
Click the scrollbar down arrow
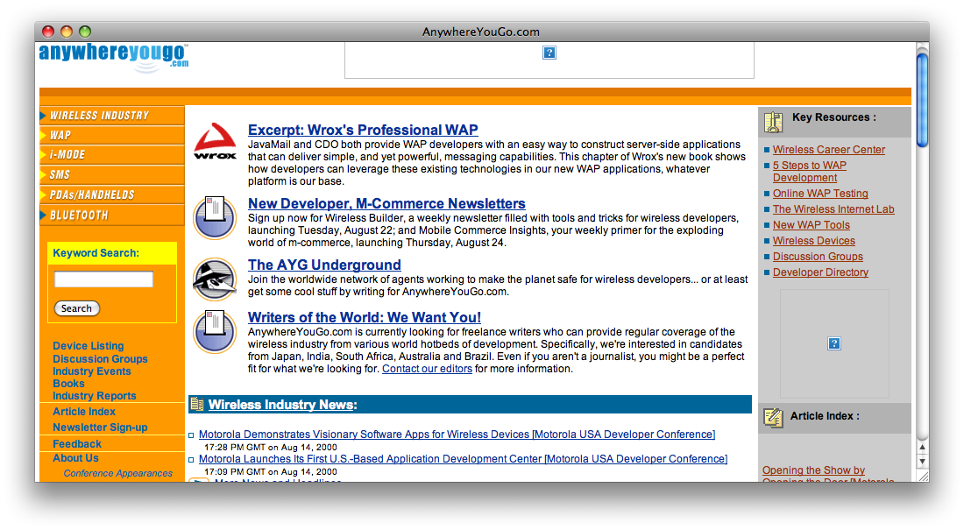(922, 461)
